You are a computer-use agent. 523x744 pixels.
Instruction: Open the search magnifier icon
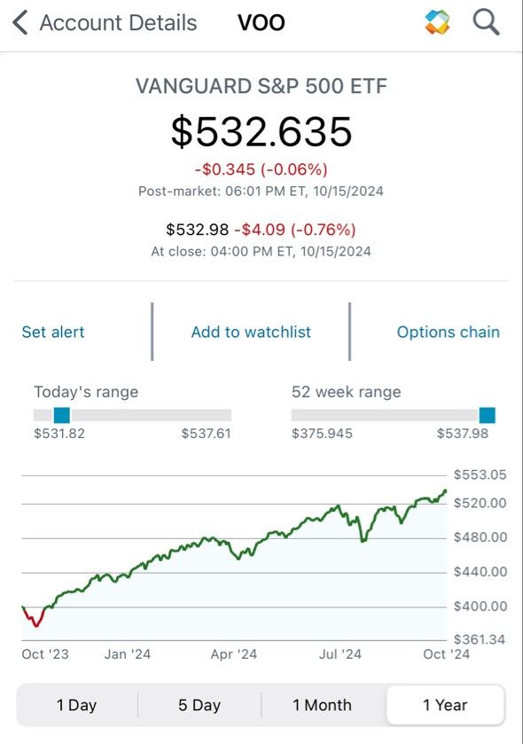pos(486,22)
